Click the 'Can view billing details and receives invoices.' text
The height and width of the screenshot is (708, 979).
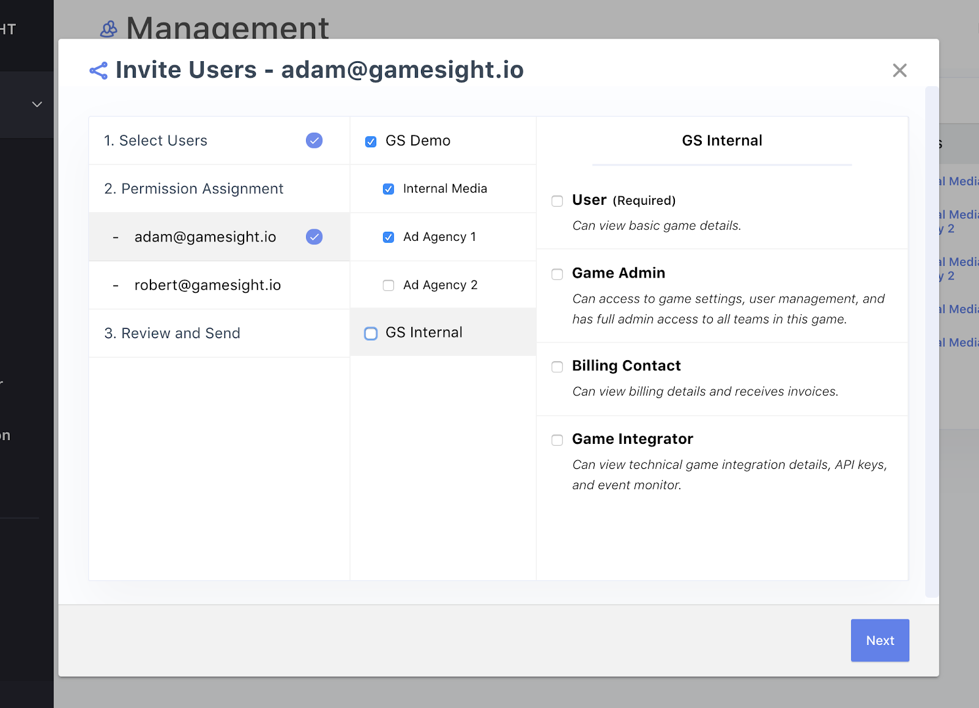pyautogui.click(x=705, y=391)
